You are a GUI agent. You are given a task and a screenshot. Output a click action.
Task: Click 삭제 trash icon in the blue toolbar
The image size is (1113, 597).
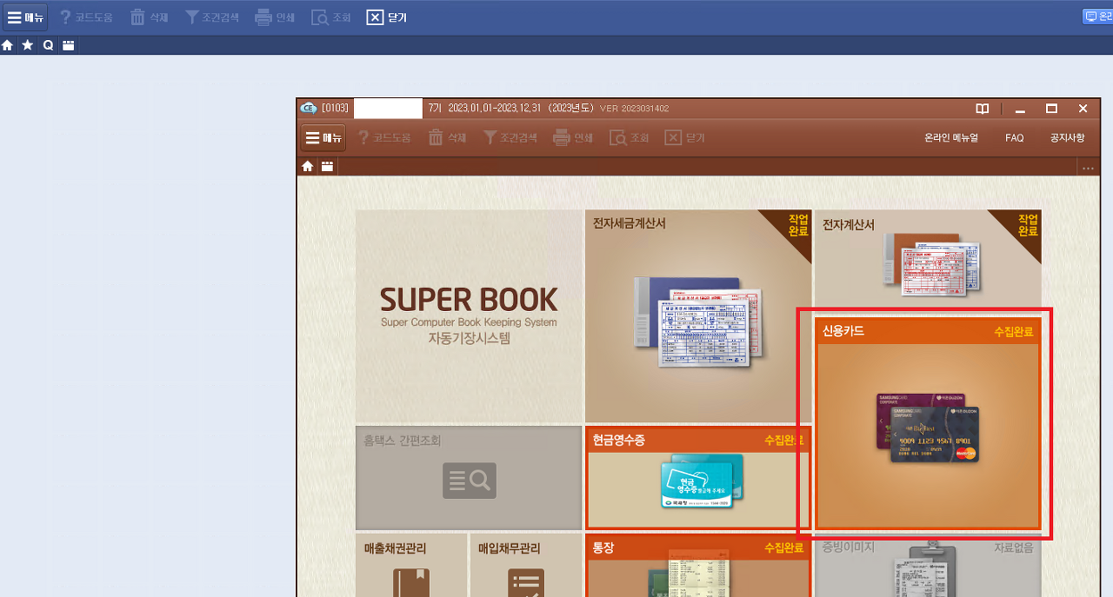(149, 17)
